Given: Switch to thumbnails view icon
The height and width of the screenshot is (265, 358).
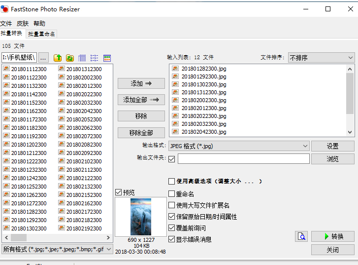Looking at the screenshot, I should 107,58.
